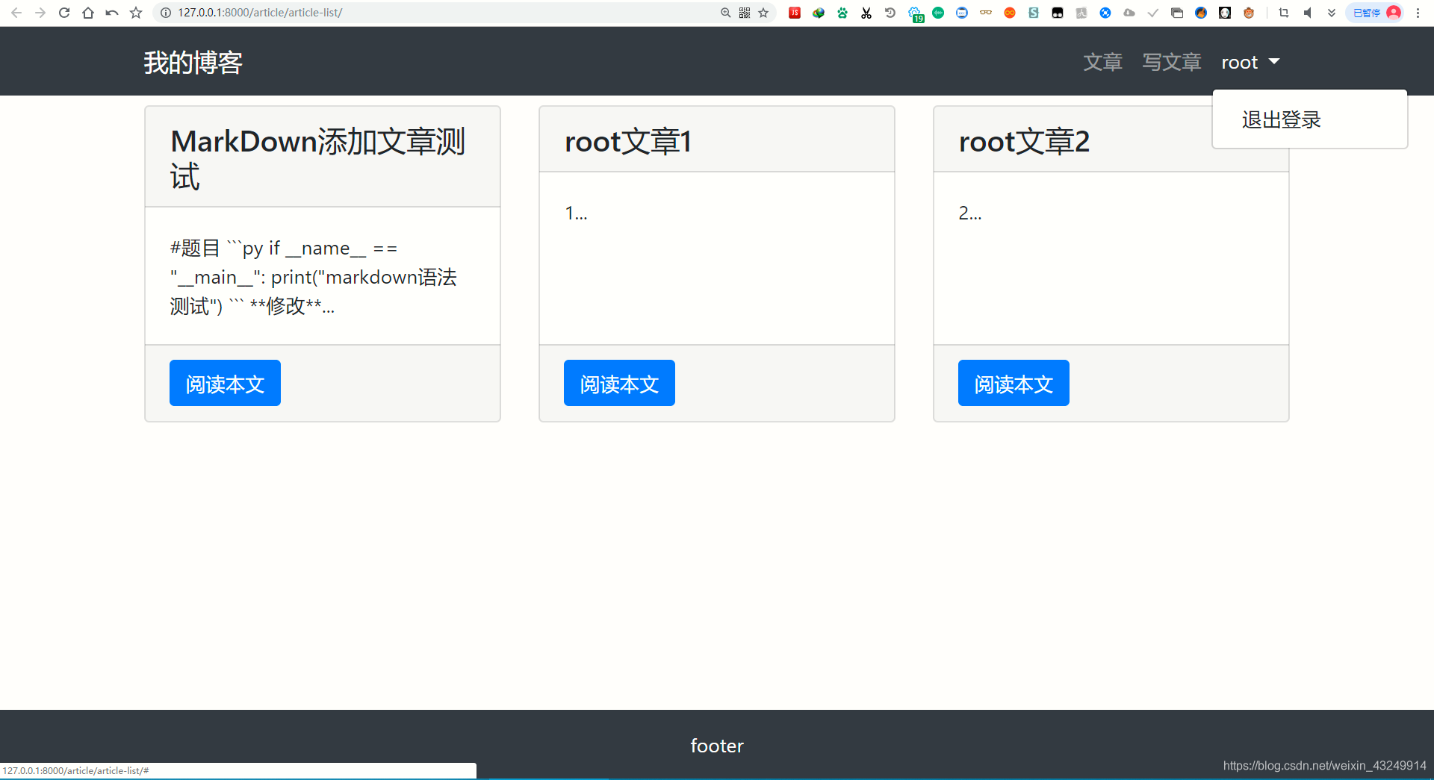Click the root文章1 card title
Image resolution: width=1434 pixels, height=780 pixels.
tap(628, 141)
